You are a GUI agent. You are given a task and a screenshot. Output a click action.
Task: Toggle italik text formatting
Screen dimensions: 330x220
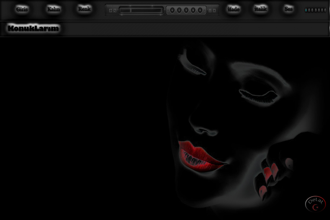click(x=261, y=9)
